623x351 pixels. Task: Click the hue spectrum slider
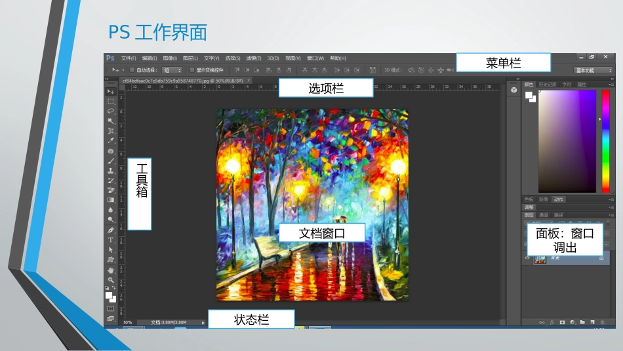coord(605,142)
